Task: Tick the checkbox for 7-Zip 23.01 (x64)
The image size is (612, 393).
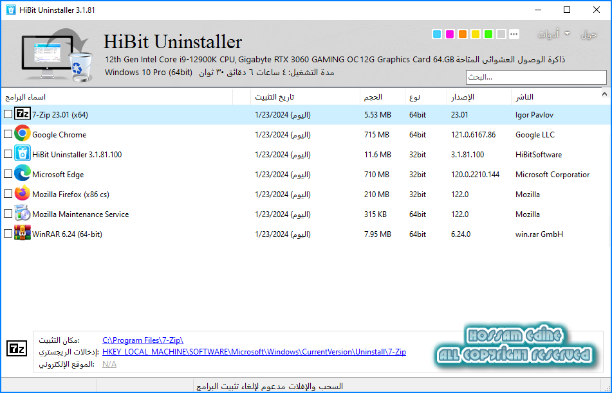Action: pos(8,114)
